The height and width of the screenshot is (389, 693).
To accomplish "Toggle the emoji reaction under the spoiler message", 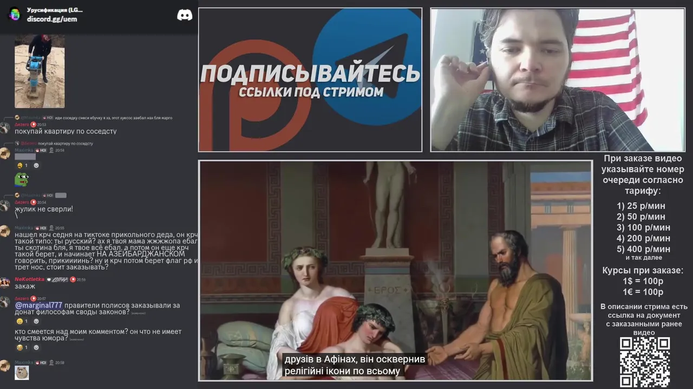I will (23, 165).
